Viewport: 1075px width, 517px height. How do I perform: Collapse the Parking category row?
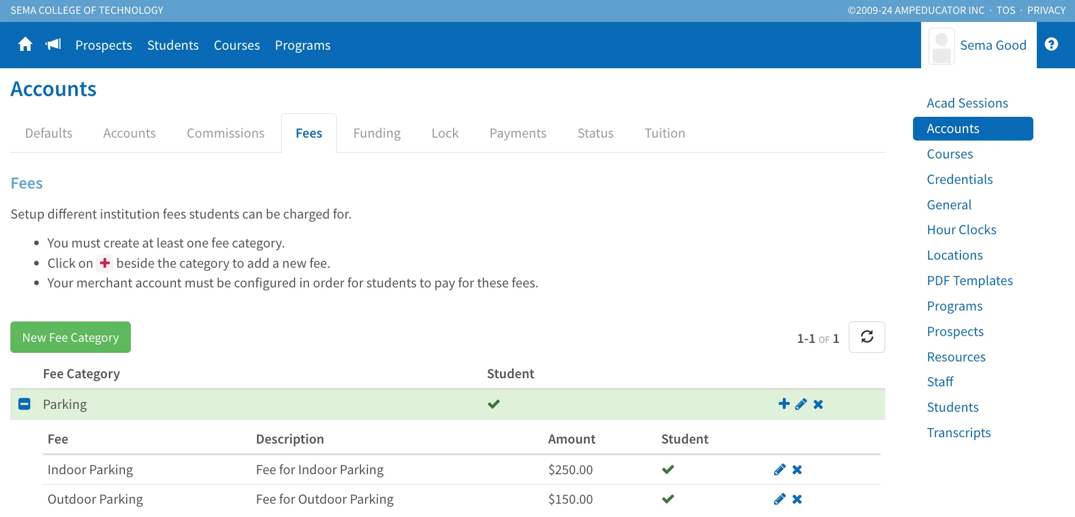coord(24,404)
